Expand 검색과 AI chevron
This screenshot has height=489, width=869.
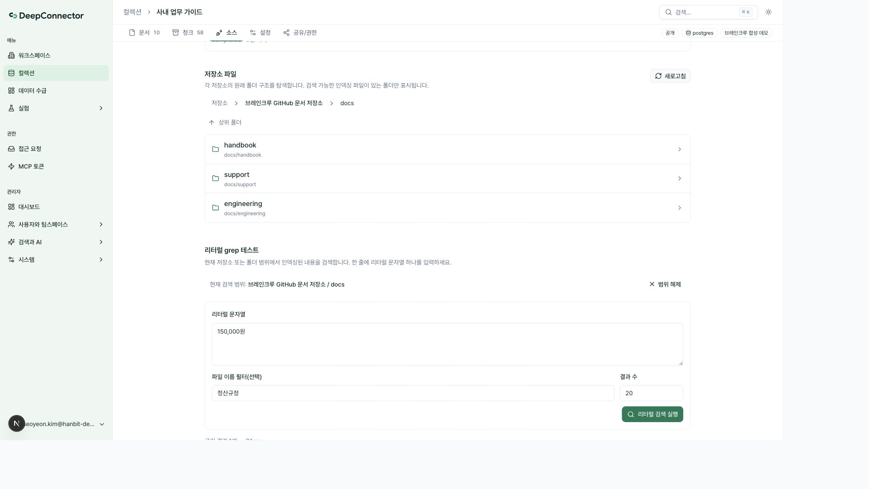coord(101,242)
